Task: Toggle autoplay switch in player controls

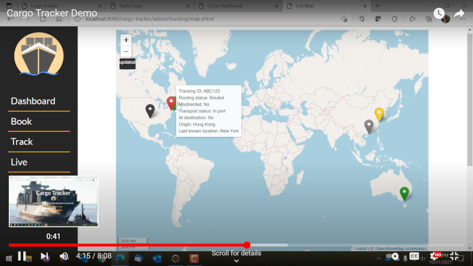Action: pos(393,256)
